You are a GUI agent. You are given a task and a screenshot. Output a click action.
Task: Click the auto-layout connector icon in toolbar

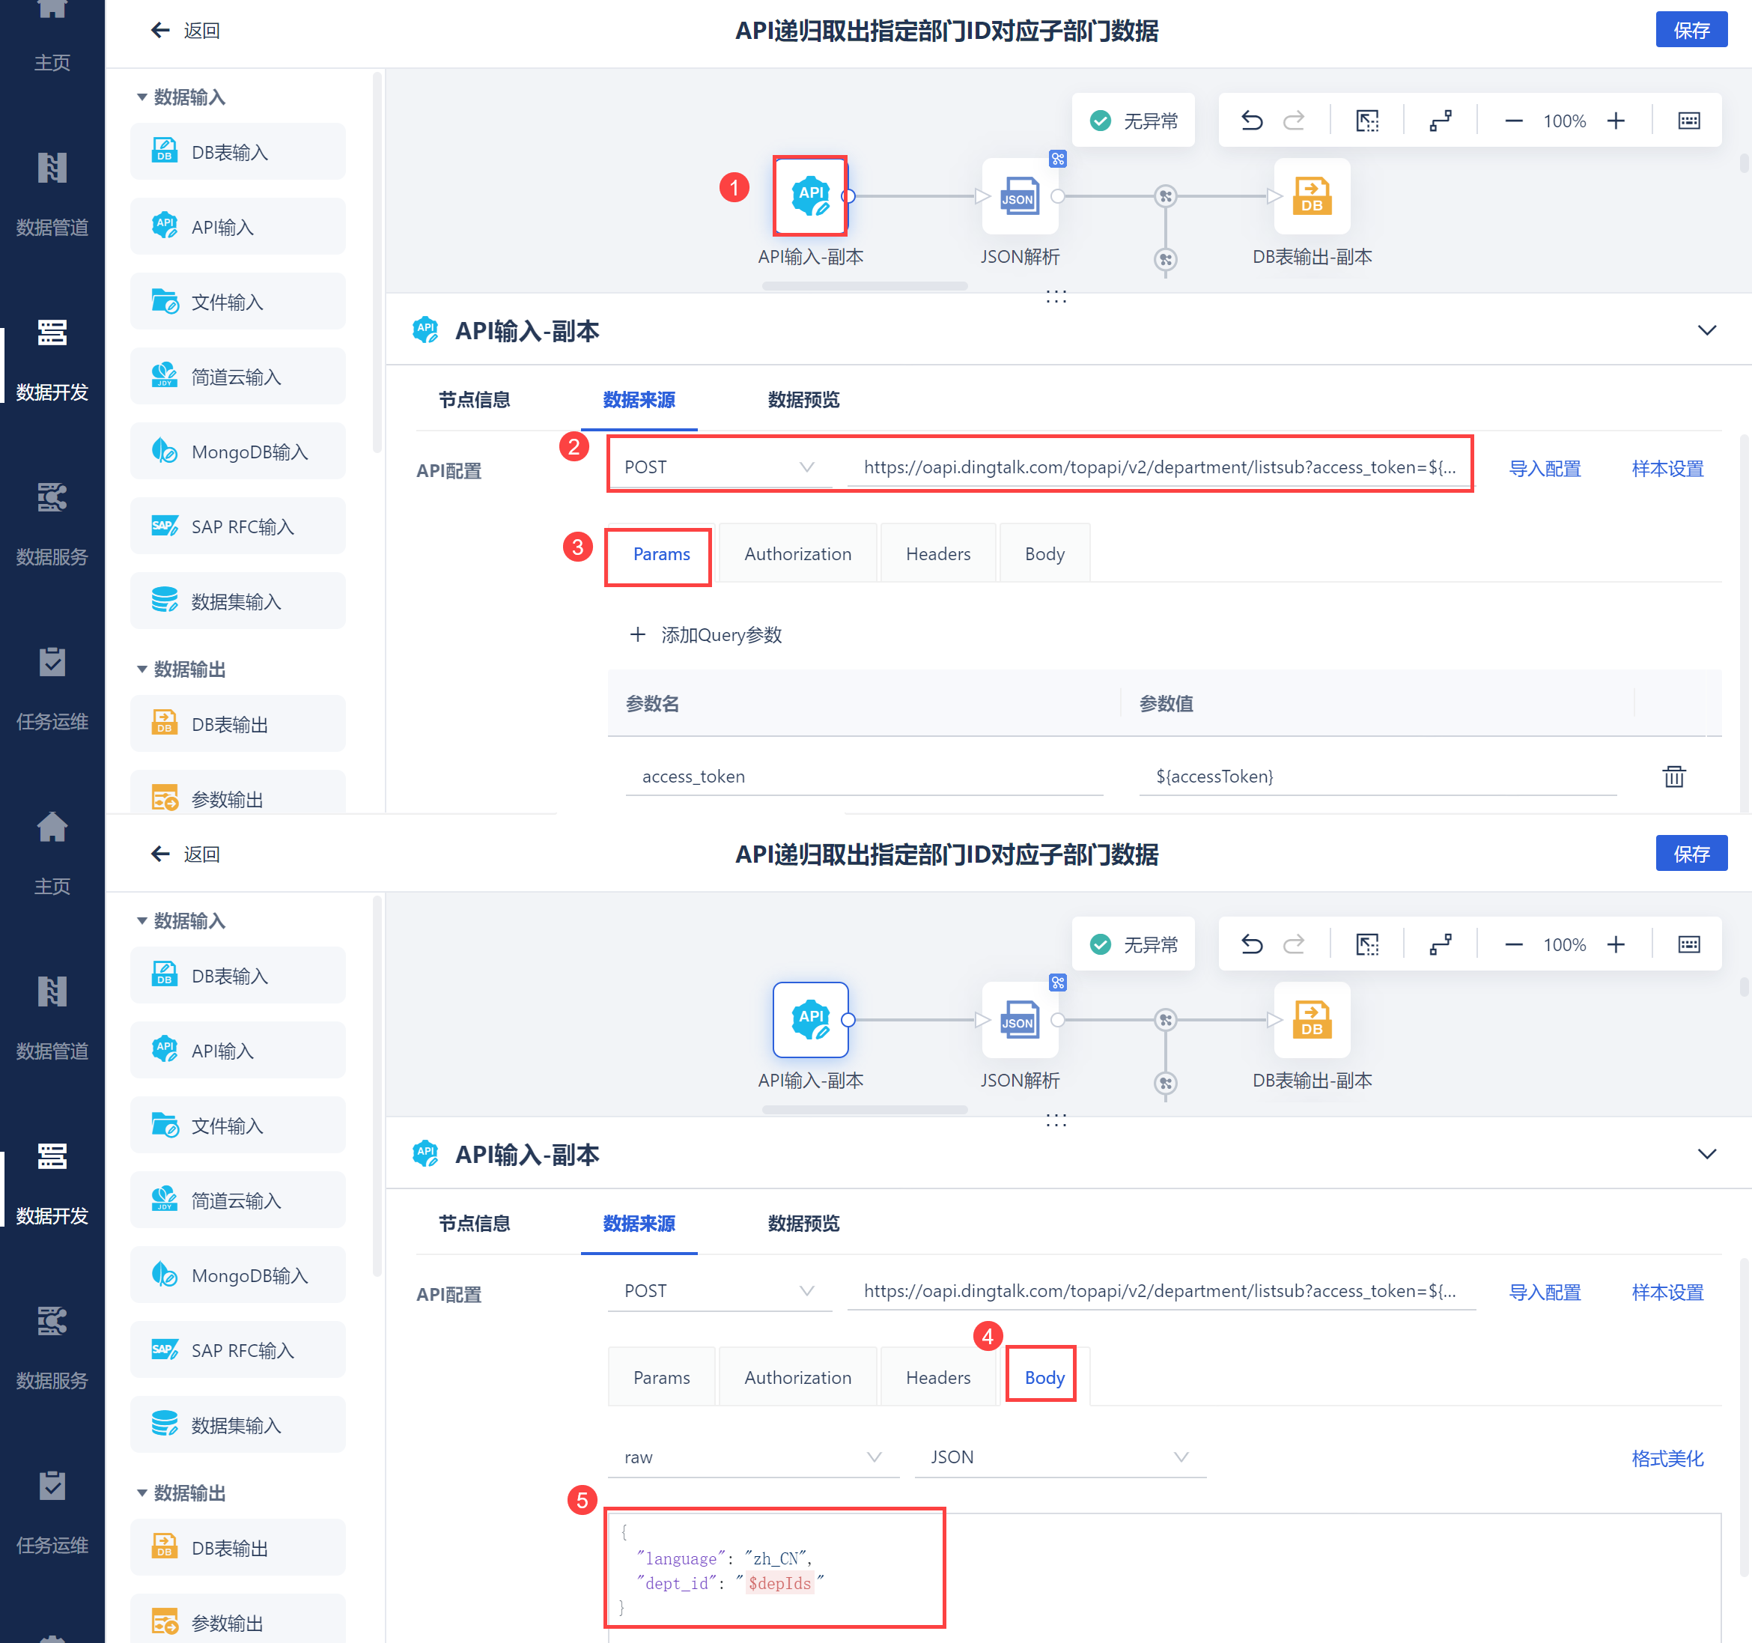coord(1440,121)
